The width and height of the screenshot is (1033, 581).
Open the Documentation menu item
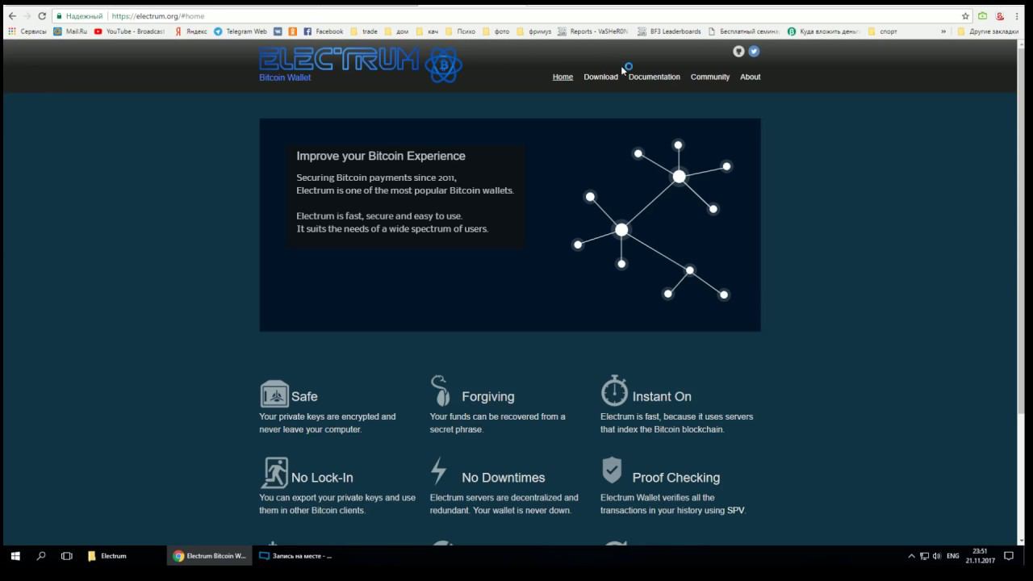(x=654, y=77)
